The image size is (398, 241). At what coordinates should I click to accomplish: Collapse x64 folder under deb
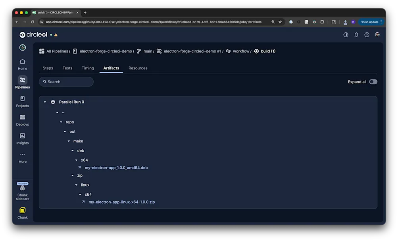(x=76, y=160)
